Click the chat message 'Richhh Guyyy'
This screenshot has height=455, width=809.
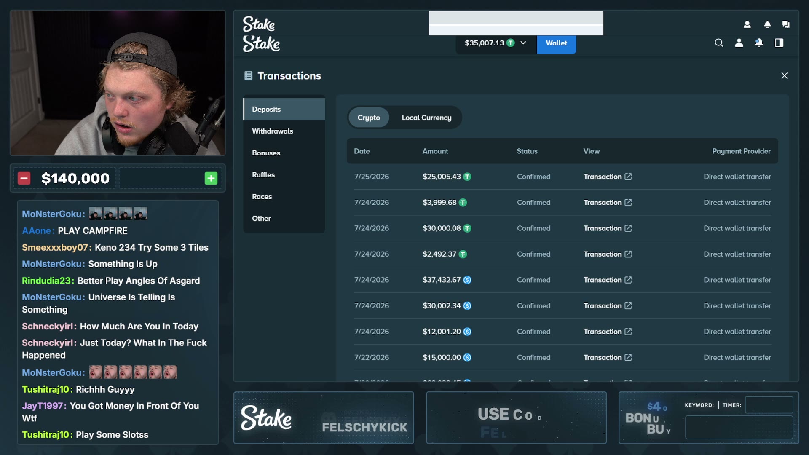coord(105,390)
